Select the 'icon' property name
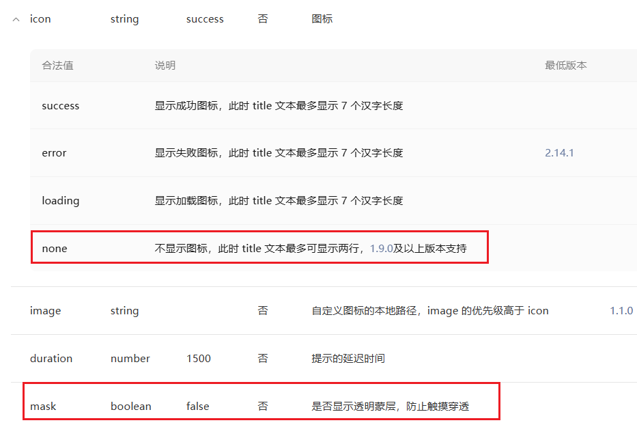The width and height of the screenshot is (637, 425). pyautogui.click(x=40, y=19)
